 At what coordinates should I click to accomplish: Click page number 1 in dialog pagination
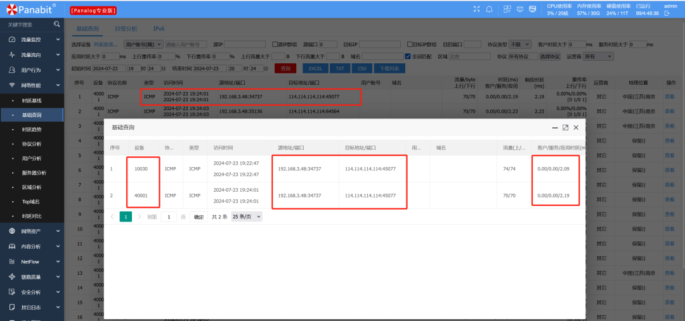(126, 217)
